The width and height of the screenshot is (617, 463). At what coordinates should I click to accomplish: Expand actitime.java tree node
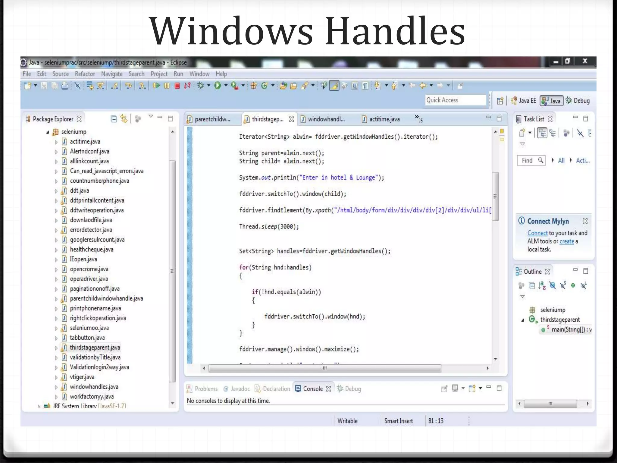(x=56, y=142)
